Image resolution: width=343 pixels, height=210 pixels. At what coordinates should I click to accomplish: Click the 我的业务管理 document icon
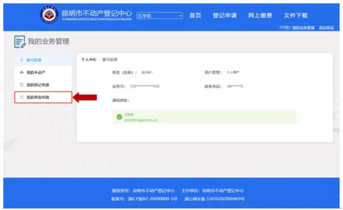tap(20, 42)
